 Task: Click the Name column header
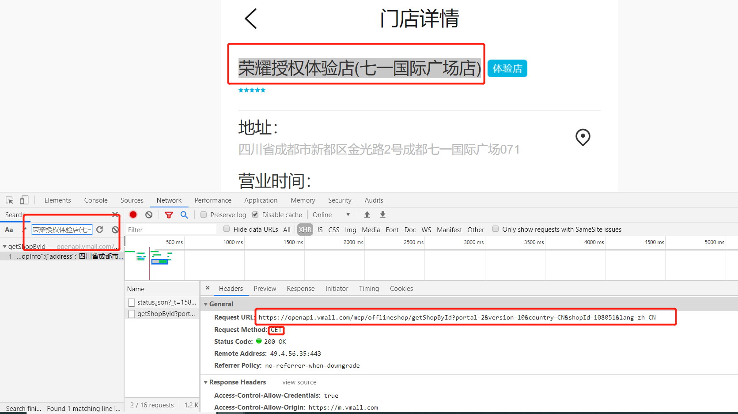pyautogui.click(x=162, y=289)
